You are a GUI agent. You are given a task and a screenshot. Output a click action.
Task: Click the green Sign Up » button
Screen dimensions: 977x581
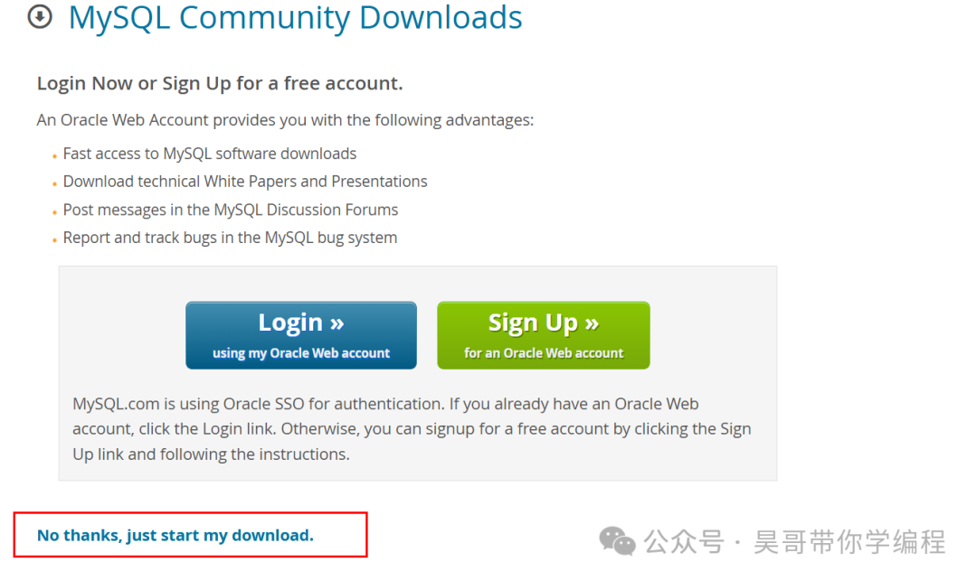click(544, 335)
